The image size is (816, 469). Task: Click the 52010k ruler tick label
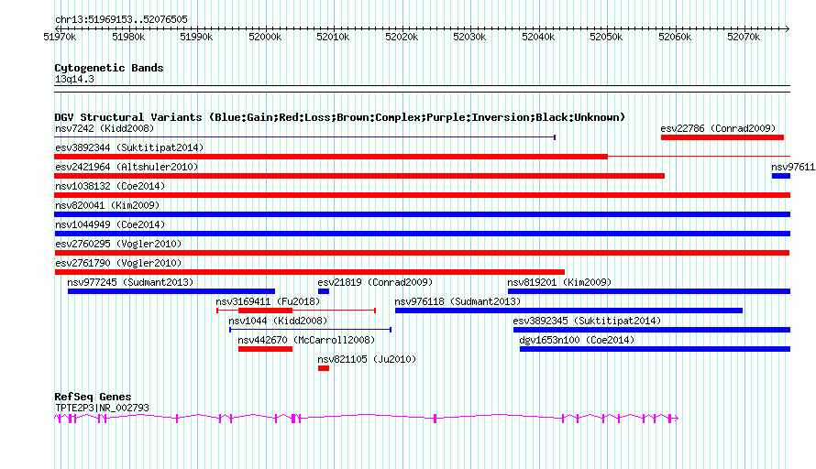click(x=333, y=37)
